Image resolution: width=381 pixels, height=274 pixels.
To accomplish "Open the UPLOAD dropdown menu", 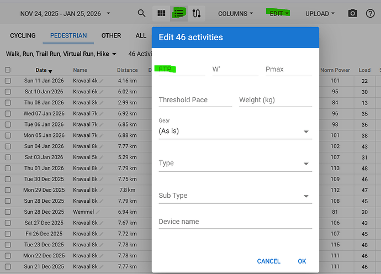I will click(320, 14).
